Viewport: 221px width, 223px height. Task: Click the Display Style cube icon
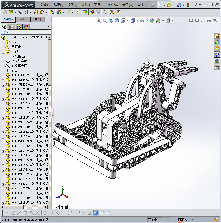133,21
